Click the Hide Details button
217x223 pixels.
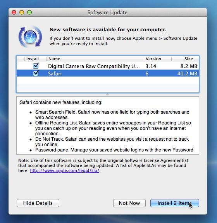38,203
